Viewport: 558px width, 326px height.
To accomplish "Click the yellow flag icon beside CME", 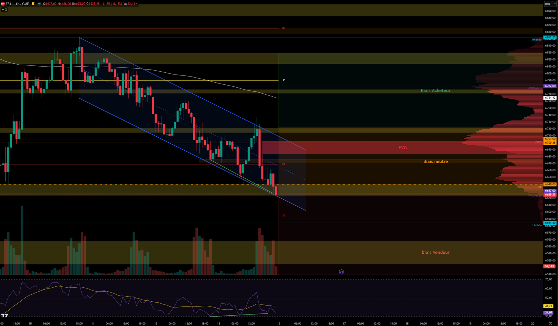I will pyautogui.click(x=33, y=4).
